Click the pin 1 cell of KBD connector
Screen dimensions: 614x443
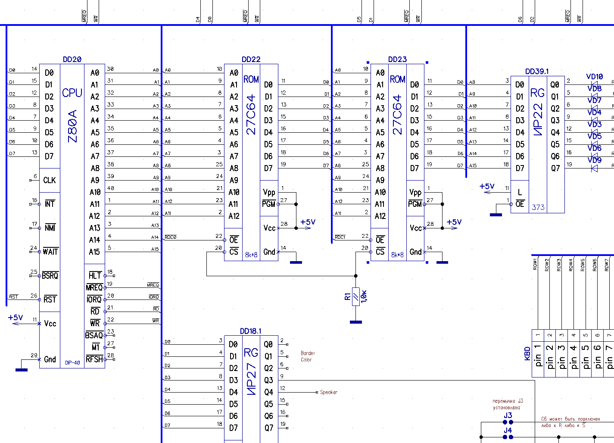coord(538,353)
